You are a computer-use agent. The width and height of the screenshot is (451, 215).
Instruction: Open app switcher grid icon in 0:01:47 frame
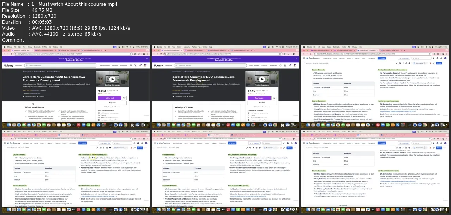click(x=304, y=58)
